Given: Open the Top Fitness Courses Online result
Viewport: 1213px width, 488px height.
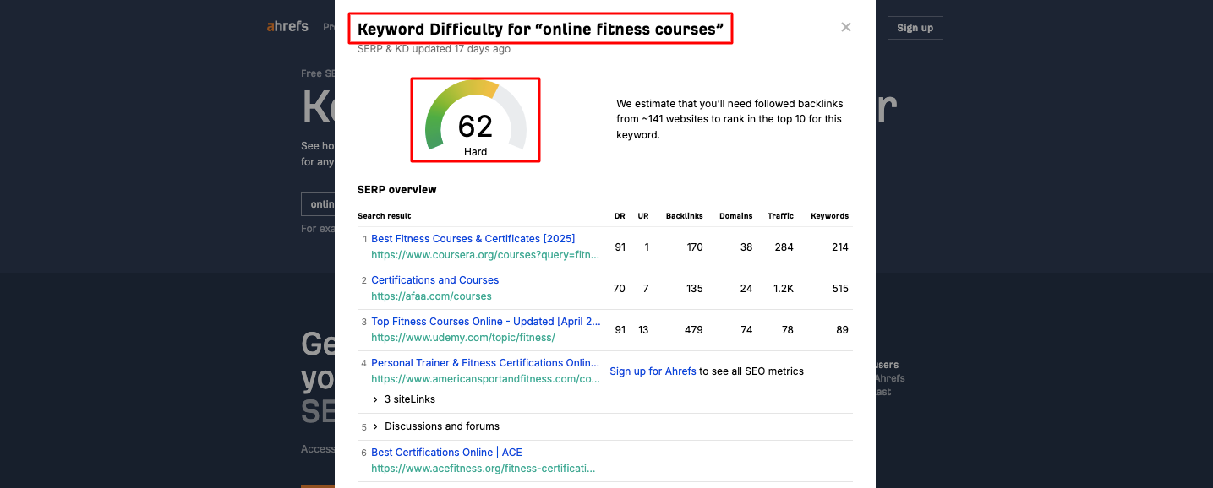Looking at the screenshot, I should coord(486,322).
